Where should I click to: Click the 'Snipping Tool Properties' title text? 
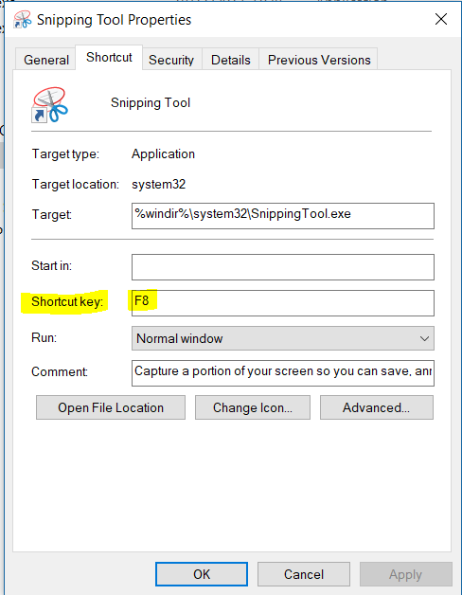click(x=115, y=20)
